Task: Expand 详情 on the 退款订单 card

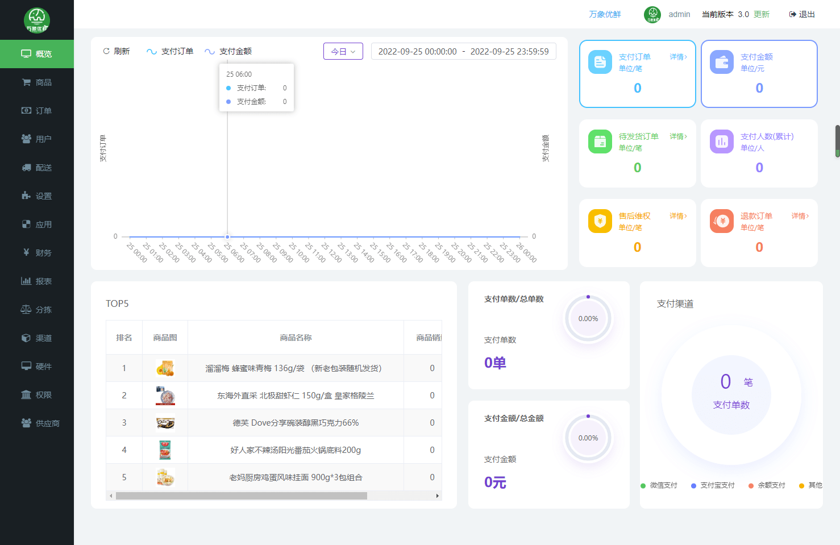Action: click(800, 216)
